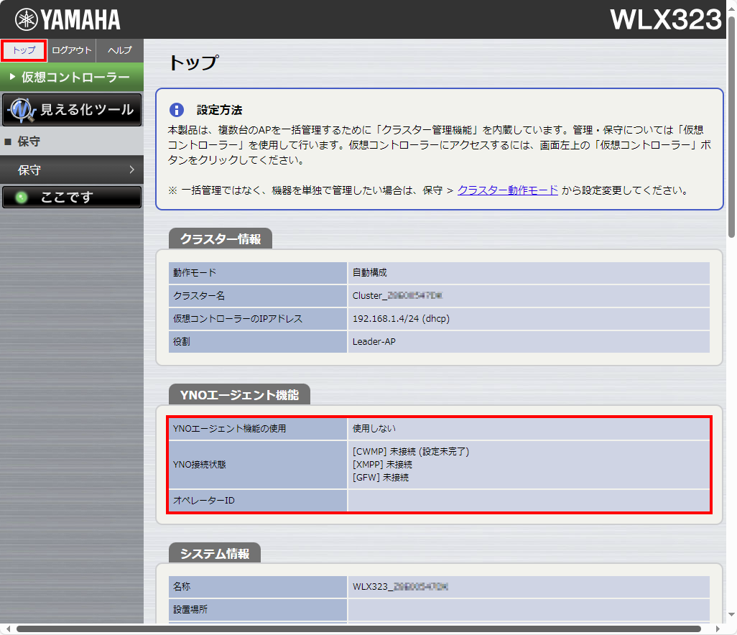Click the green LED icon on ここです
The height and width of the screenshot is (635, 737).
coord(22,198)
